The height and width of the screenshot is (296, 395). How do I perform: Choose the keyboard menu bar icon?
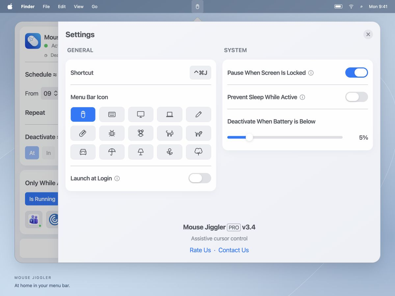[x=112, y=114]
